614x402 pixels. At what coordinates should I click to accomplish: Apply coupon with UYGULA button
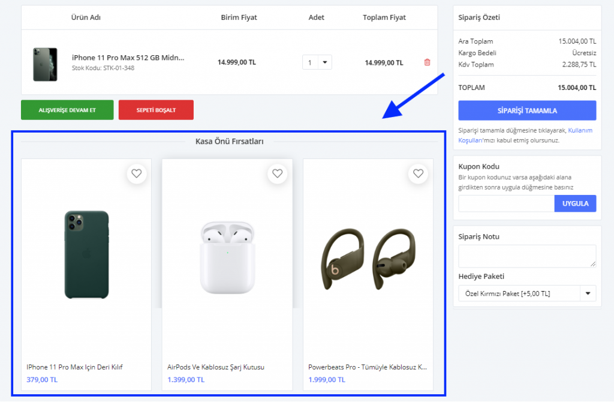click(575, 204)
